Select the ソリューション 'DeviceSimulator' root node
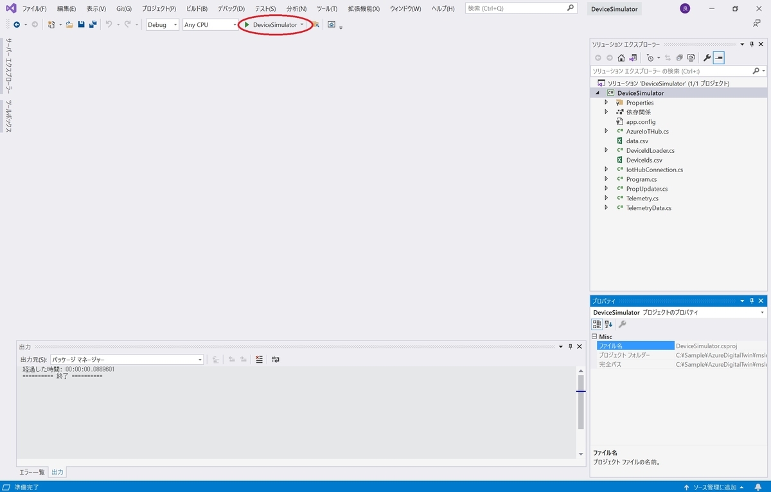 point(664,83)
